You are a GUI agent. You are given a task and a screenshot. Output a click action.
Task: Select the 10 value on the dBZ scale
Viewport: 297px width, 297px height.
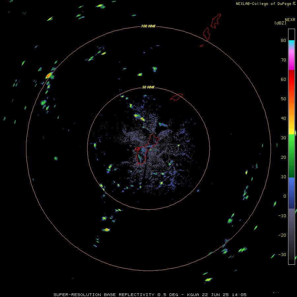click(x=283, y=177)
